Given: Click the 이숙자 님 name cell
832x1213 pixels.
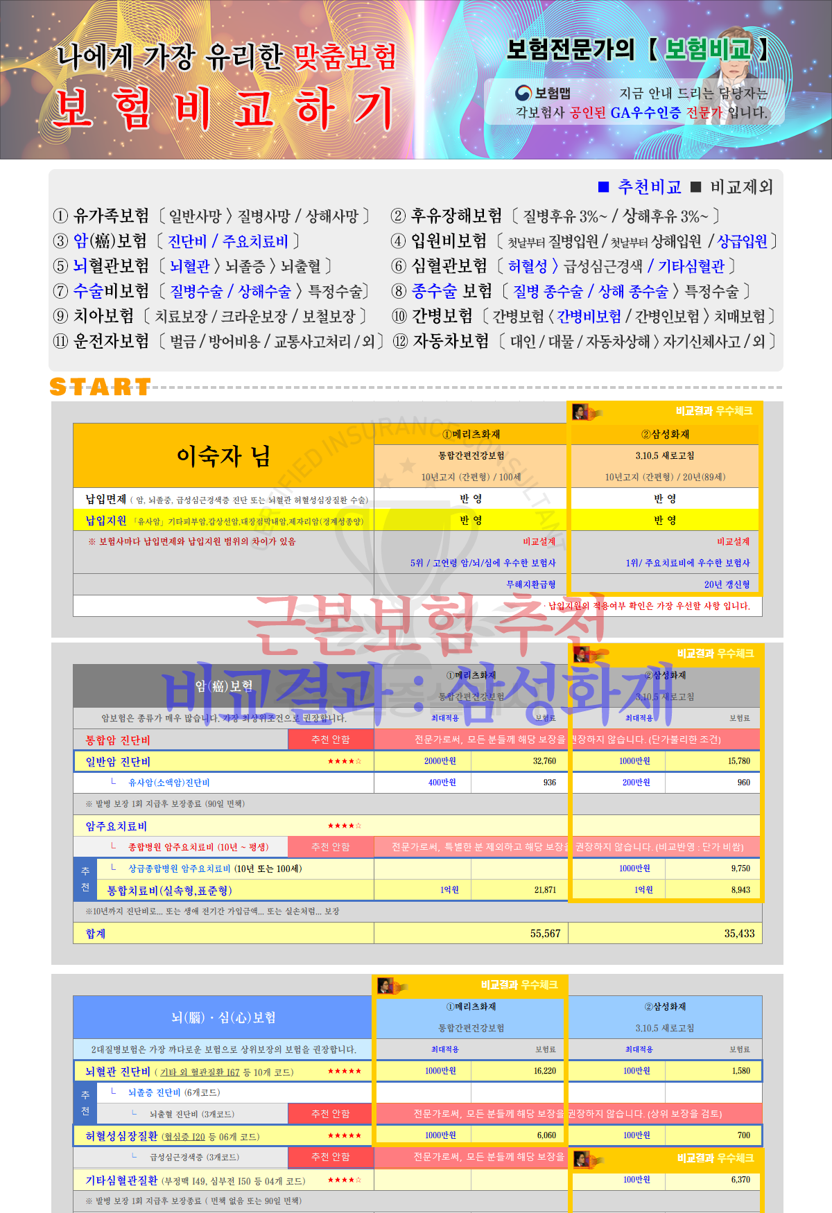Looking at the screenshot, I should coord(223,456).
